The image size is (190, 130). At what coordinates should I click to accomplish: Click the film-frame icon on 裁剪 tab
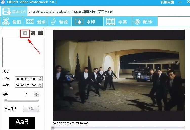tap(30, 22)
